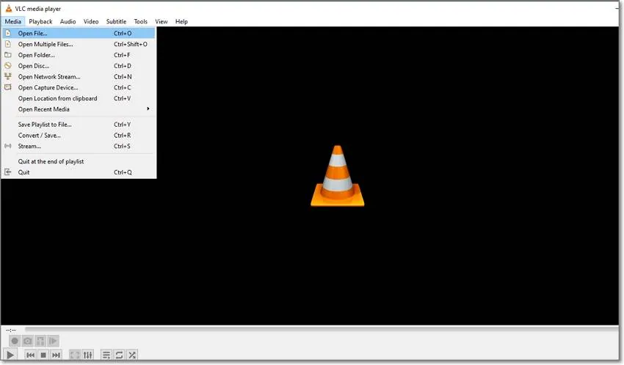624x365 pixels.
Task: Open extended settings with the sliders icon
Action: coord(88,355)
